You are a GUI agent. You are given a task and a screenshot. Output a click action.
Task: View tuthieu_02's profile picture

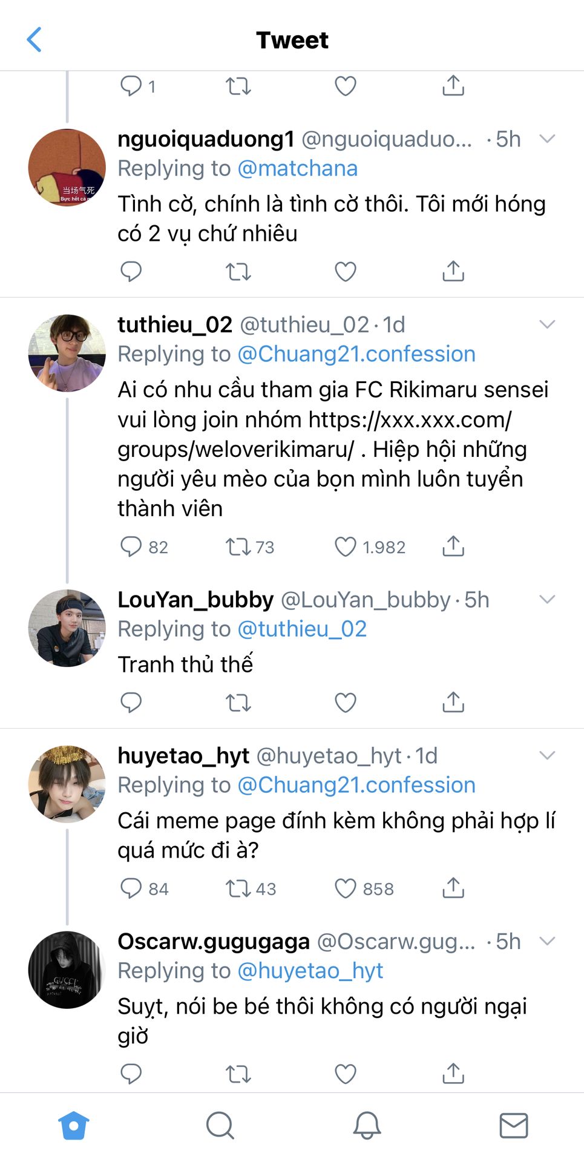click(67, 353)
